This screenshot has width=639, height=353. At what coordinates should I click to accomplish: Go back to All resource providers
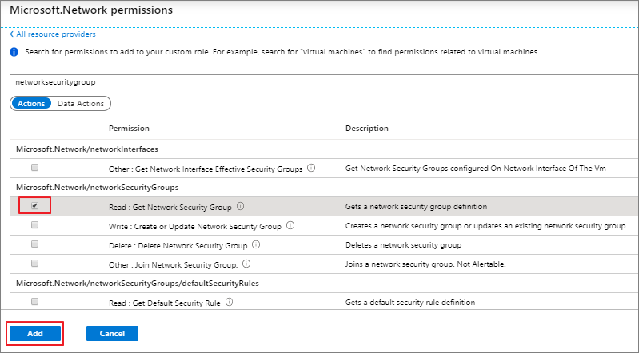point(53,34)
